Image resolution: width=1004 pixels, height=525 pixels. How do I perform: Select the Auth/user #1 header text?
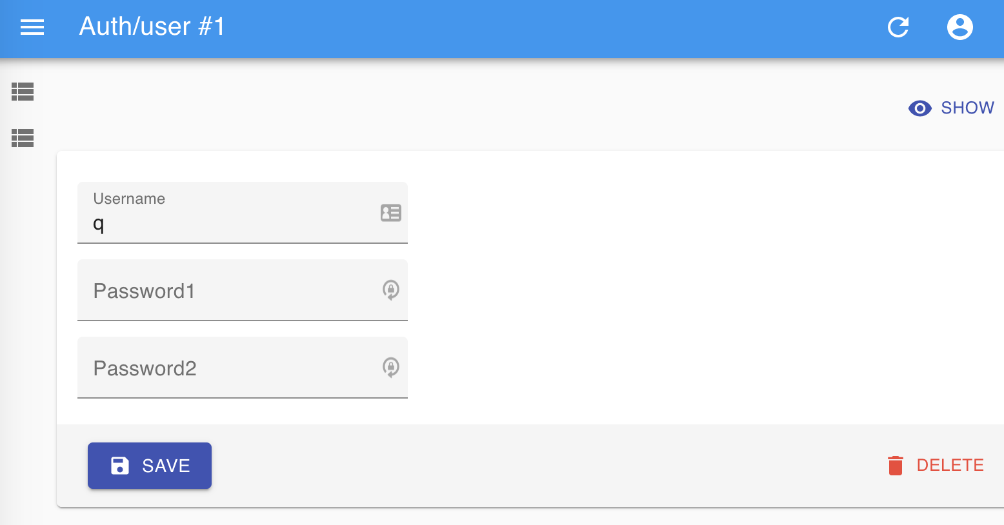pos(152,26)
